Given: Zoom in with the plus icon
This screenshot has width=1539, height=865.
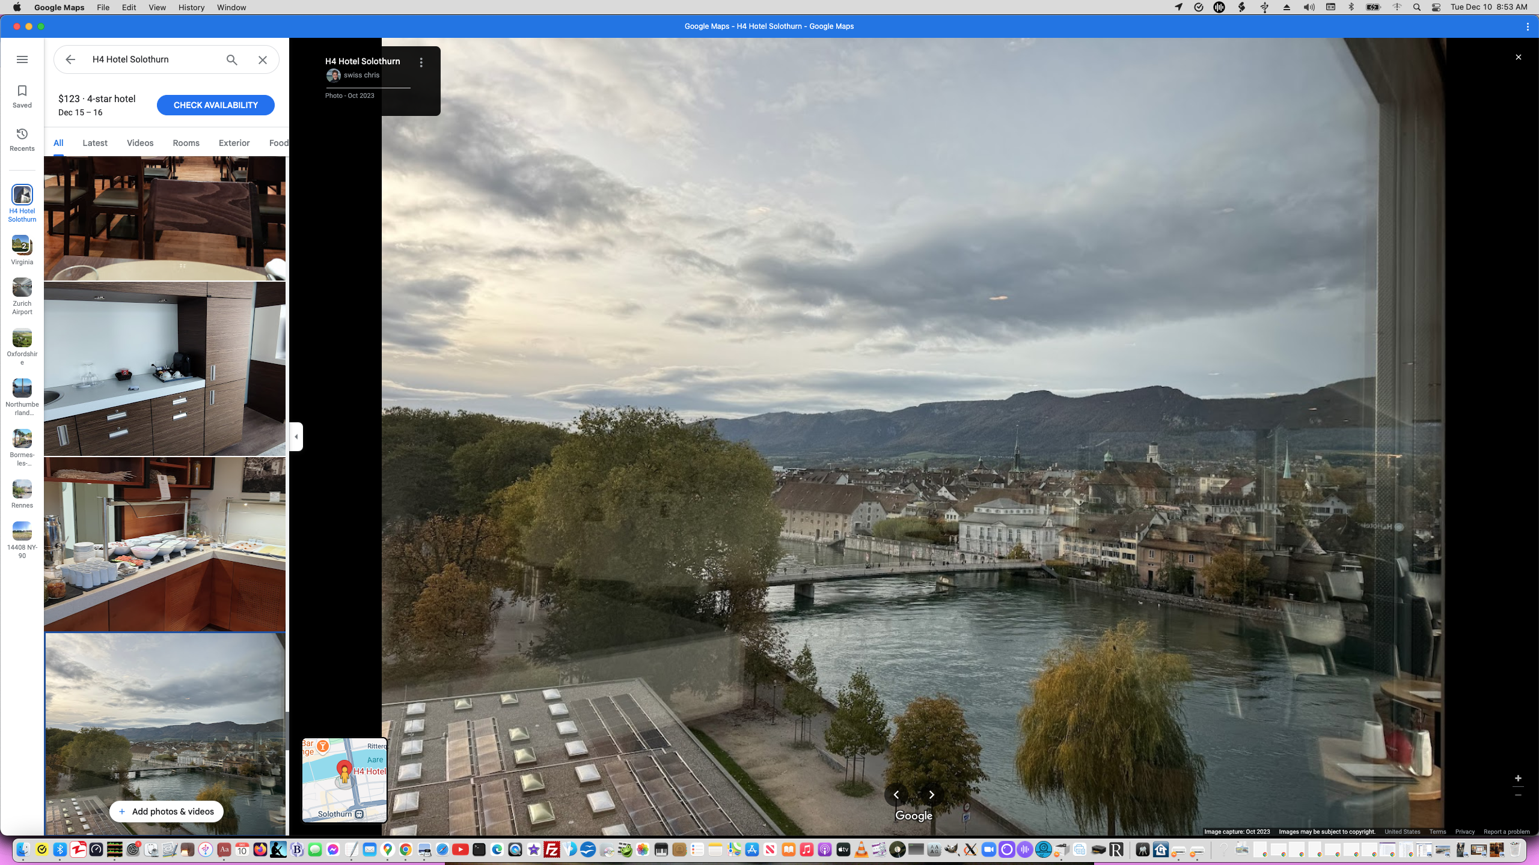Looking at the screenshot, I should pyautogui.click(x=1518, y=778).
